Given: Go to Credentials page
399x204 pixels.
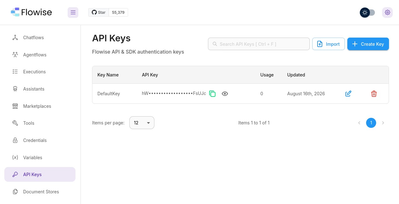Looking at the screenshot, I should [40, 140].
